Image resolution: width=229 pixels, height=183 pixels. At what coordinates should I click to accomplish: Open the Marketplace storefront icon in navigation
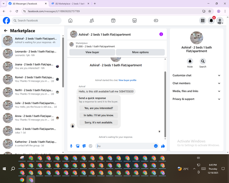pos(135,21)
